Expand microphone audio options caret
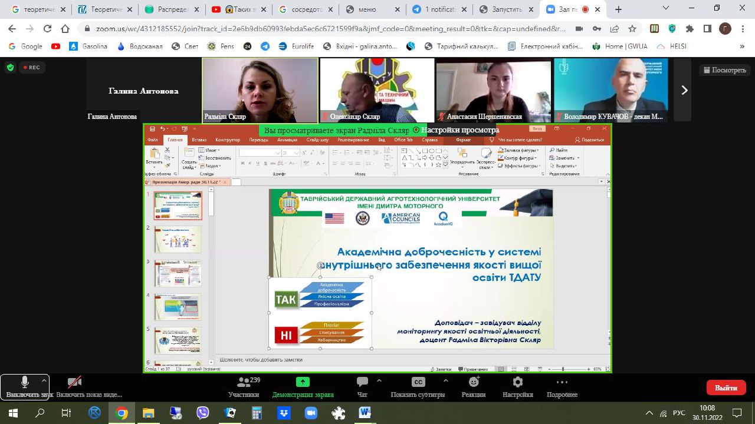 point(44,380)
